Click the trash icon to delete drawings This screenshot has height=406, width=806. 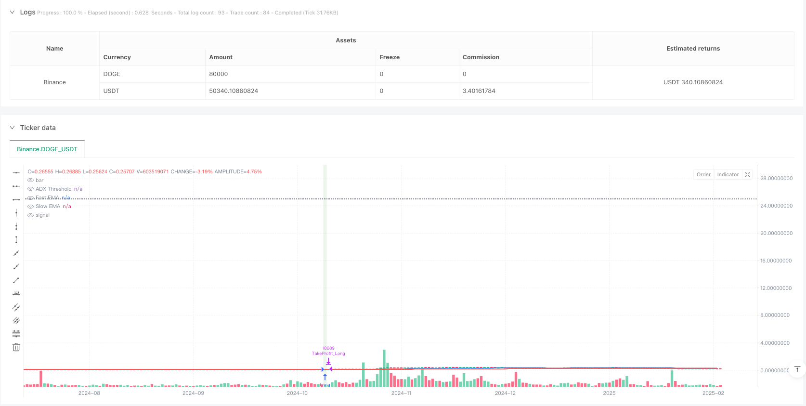(16, 347)
